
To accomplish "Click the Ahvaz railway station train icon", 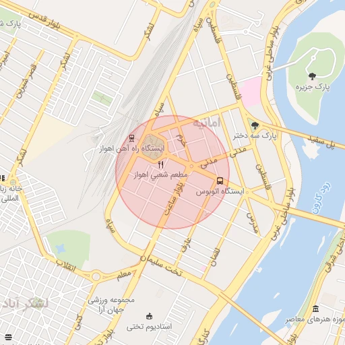I will point(131,138).
